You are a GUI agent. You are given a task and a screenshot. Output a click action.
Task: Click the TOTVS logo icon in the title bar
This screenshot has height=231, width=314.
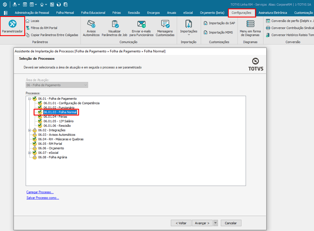[x=5, y=5]
